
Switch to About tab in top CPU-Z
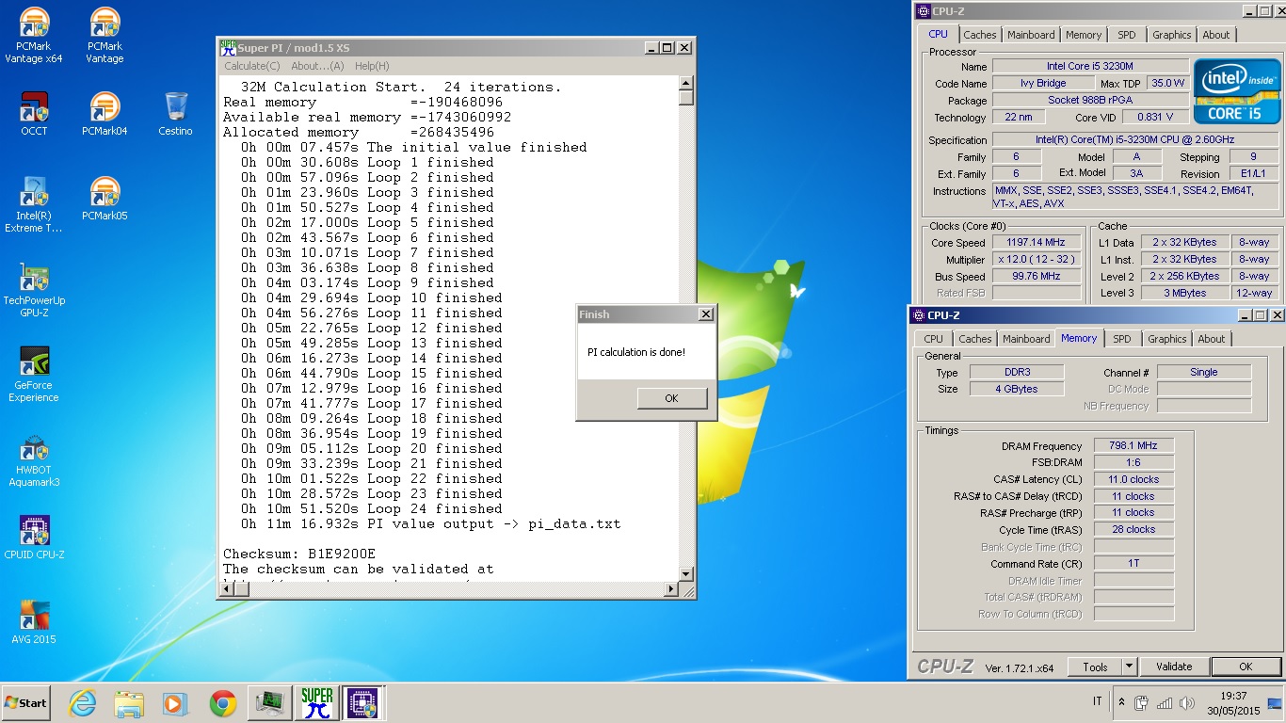coord(1216,35)
